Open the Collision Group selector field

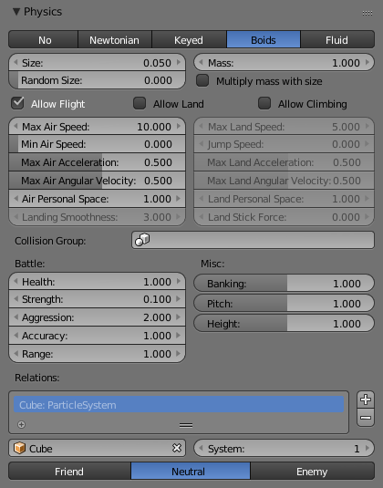click(x=253, y=240)
